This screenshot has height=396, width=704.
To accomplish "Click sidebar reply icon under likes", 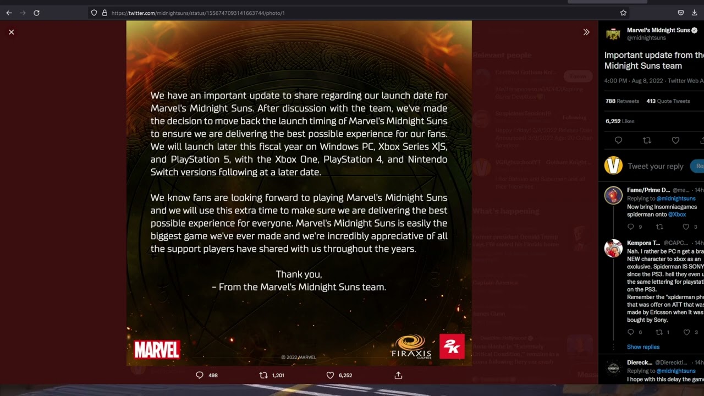I will tap(618, 141).
